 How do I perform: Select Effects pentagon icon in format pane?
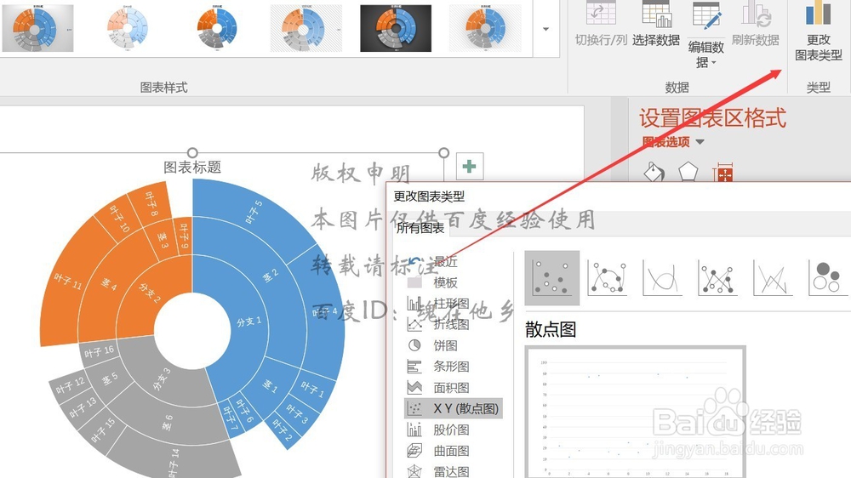688,173
